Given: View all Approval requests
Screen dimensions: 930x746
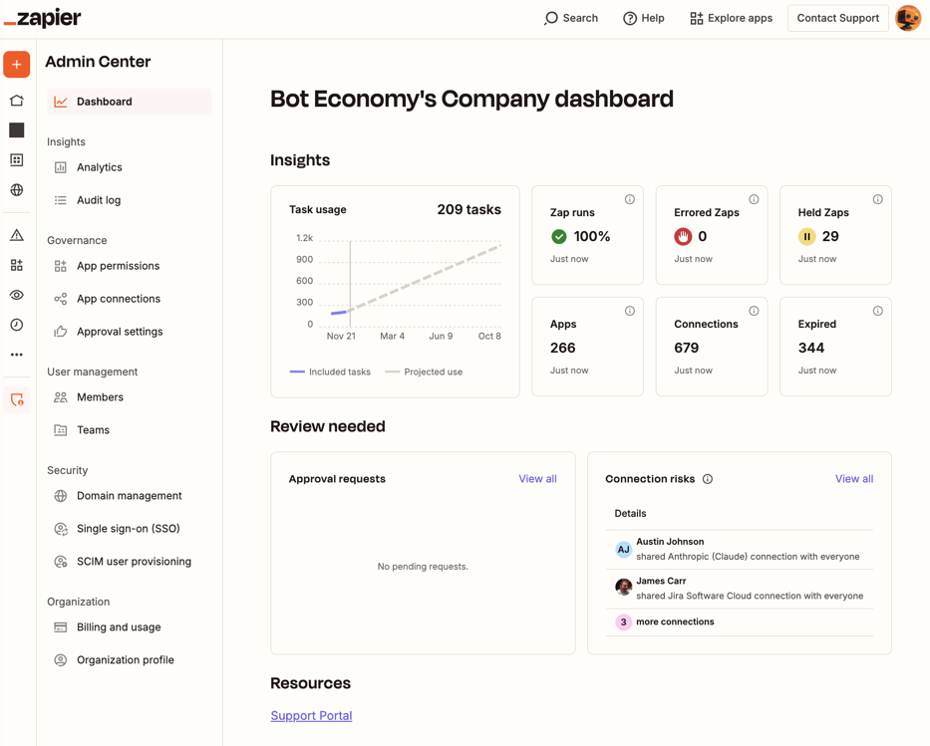Looking at the screenshot, I should click(537, 478).
